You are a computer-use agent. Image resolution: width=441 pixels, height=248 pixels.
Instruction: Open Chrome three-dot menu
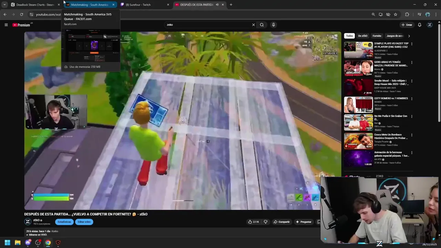pyautogui.click(x=436, y=14)
